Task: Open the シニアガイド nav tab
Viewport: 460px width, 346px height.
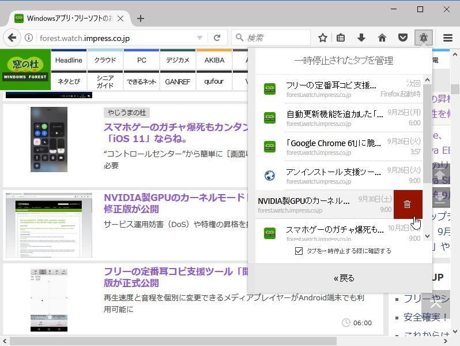Action: [105, 81]
